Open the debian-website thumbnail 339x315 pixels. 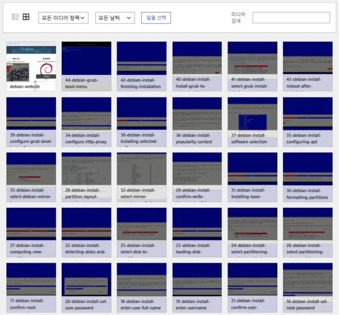coord(31,66)
